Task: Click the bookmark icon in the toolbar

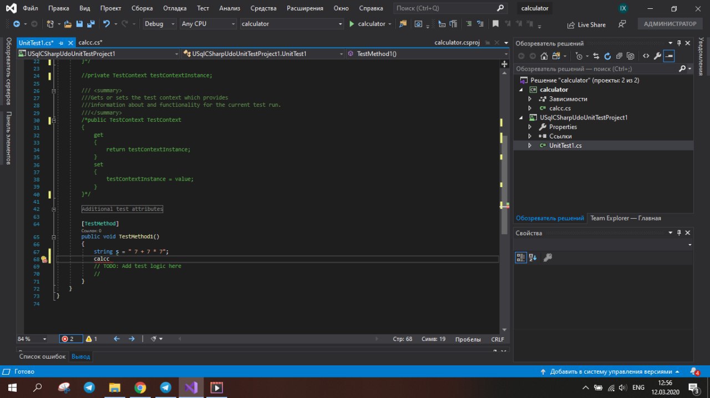Action: point(495,24)
